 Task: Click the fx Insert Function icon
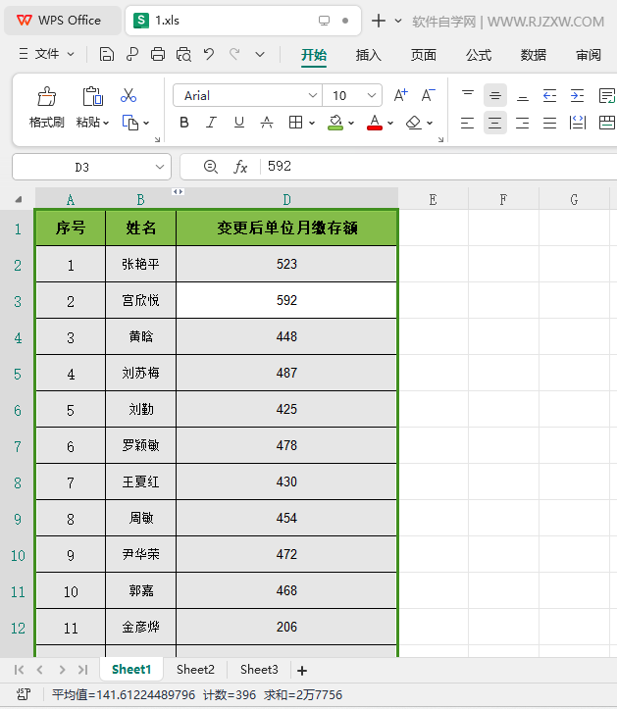pyautogui.click(x=240, y=167)
